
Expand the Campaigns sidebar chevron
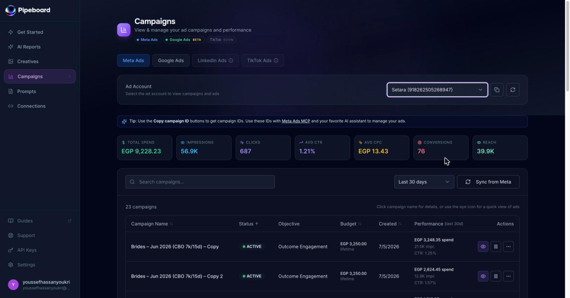[69, 77]
